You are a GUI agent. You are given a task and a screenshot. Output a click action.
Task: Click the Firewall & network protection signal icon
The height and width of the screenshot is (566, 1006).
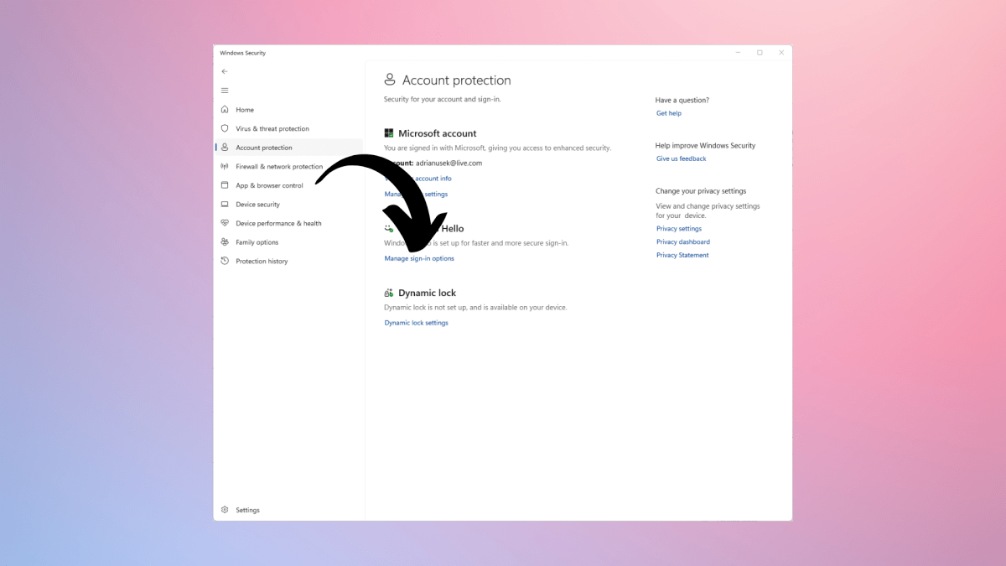(225, 166)
